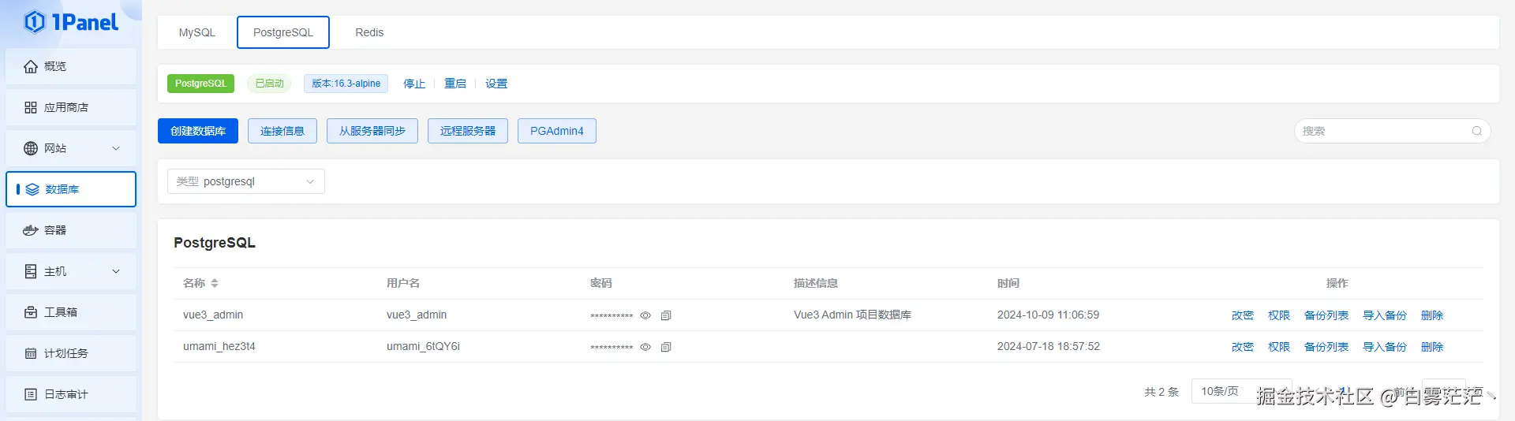Switch to the Redis tab
Screen dimensions: 1515x421
369,32
